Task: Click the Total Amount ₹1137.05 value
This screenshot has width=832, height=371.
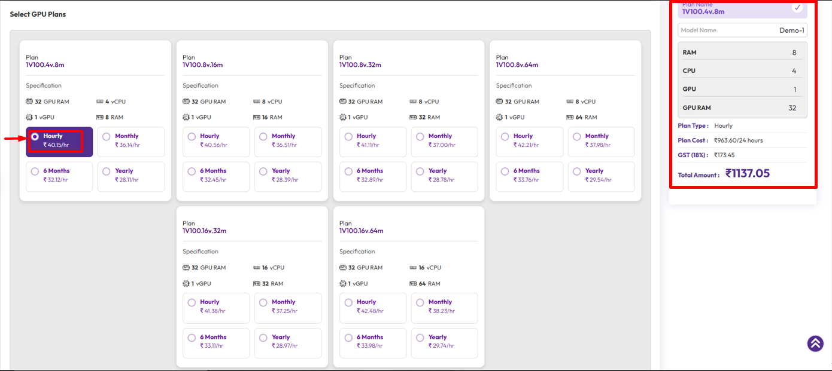Action: (748, 174)
